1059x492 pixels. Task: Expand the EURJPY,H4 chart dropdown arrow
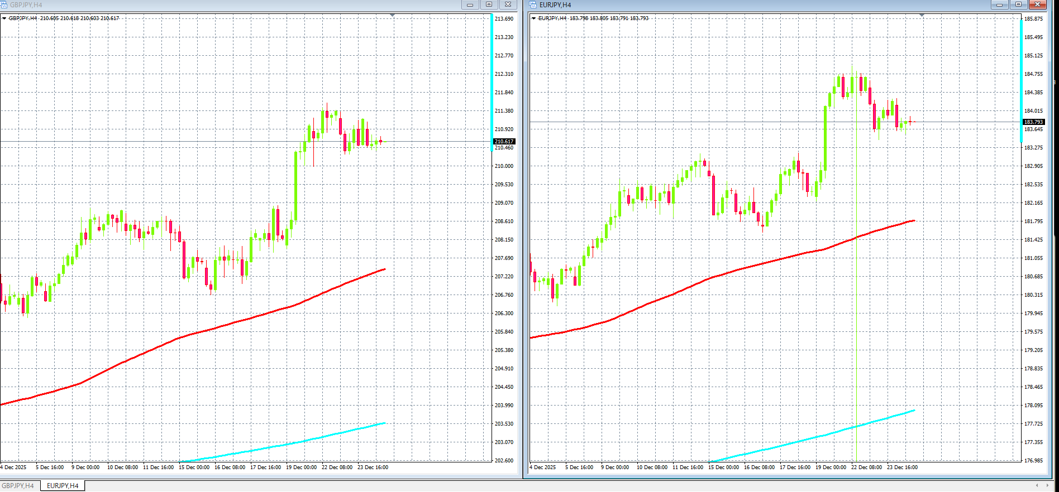tap(533, 18)
